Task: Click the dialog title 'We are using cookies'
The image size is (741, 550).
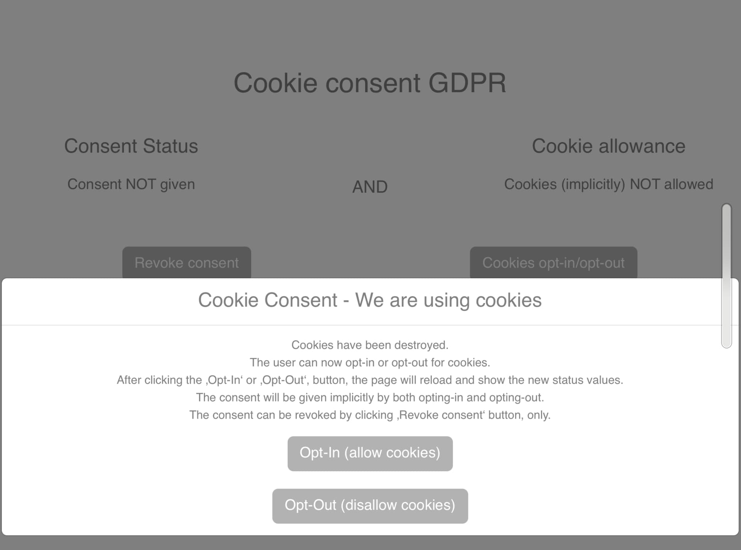Action: pos(370,300)
